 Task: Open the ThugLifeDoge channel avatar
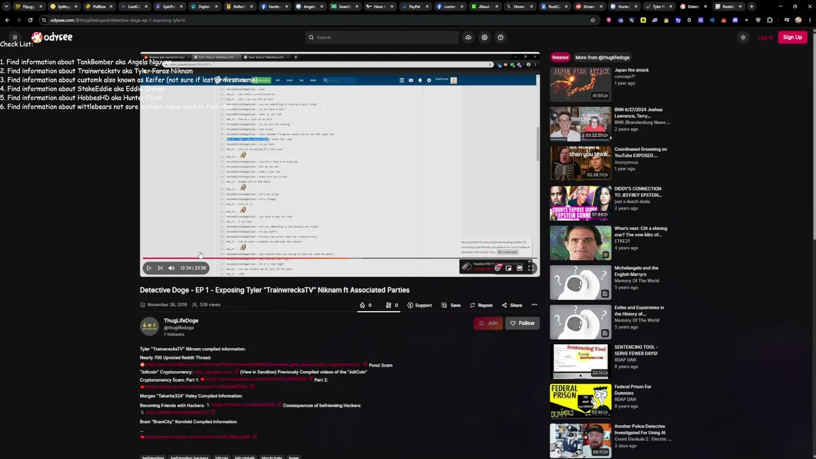click(x=149, y=326)
